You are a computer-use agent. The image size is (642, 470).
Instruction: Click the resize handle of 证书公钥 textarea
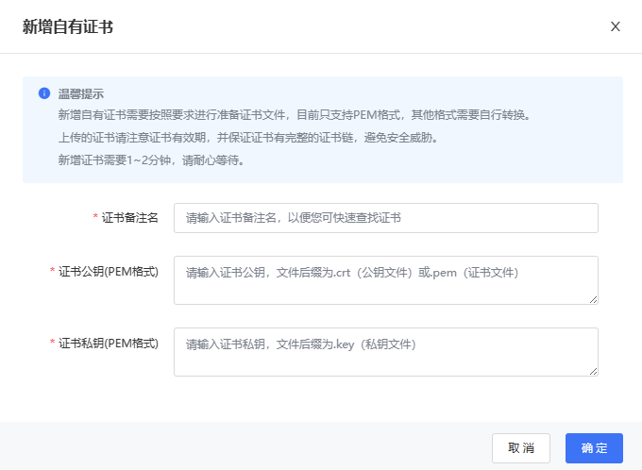593,299
